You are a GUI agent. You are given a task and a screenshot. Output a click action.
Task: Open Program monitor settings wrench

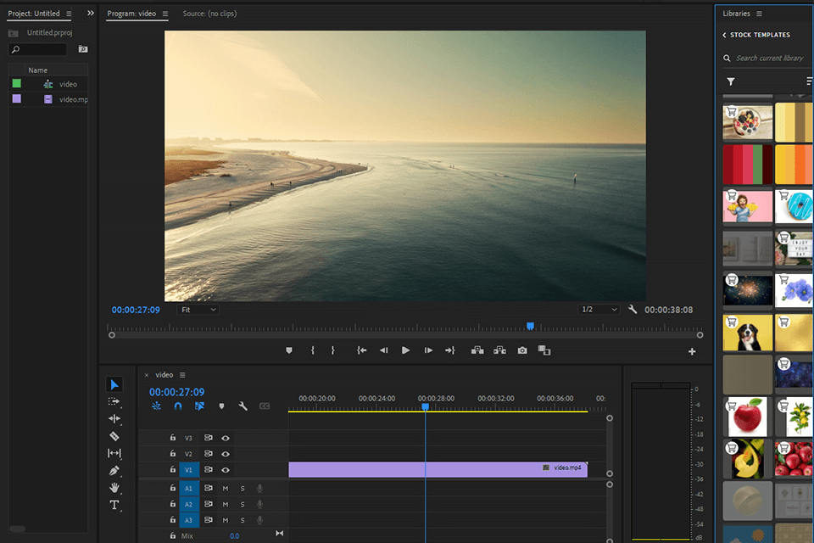(x=633, y=310)
